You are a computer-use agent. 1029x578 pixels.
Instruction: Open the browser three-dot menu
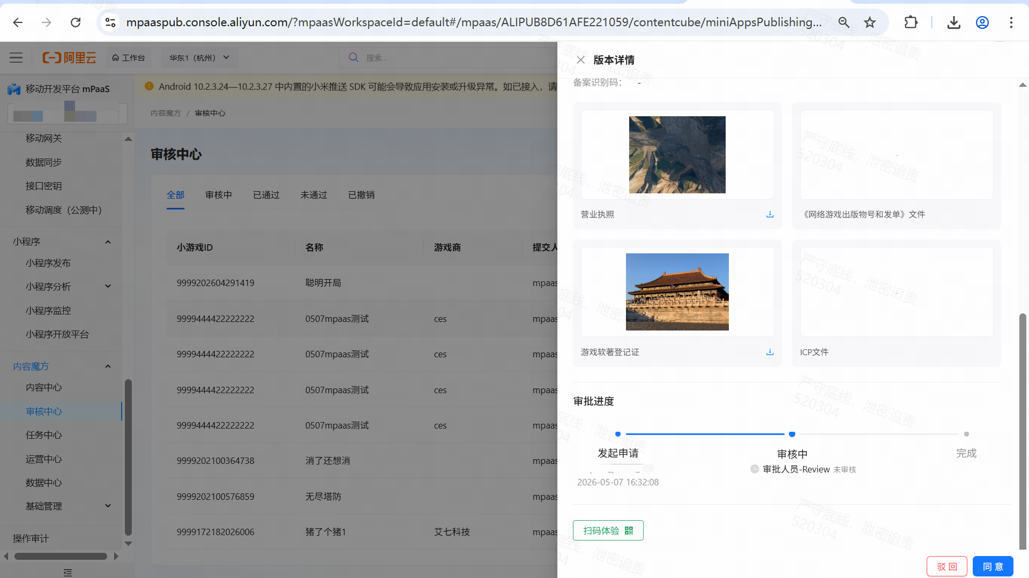(1011, 22)
